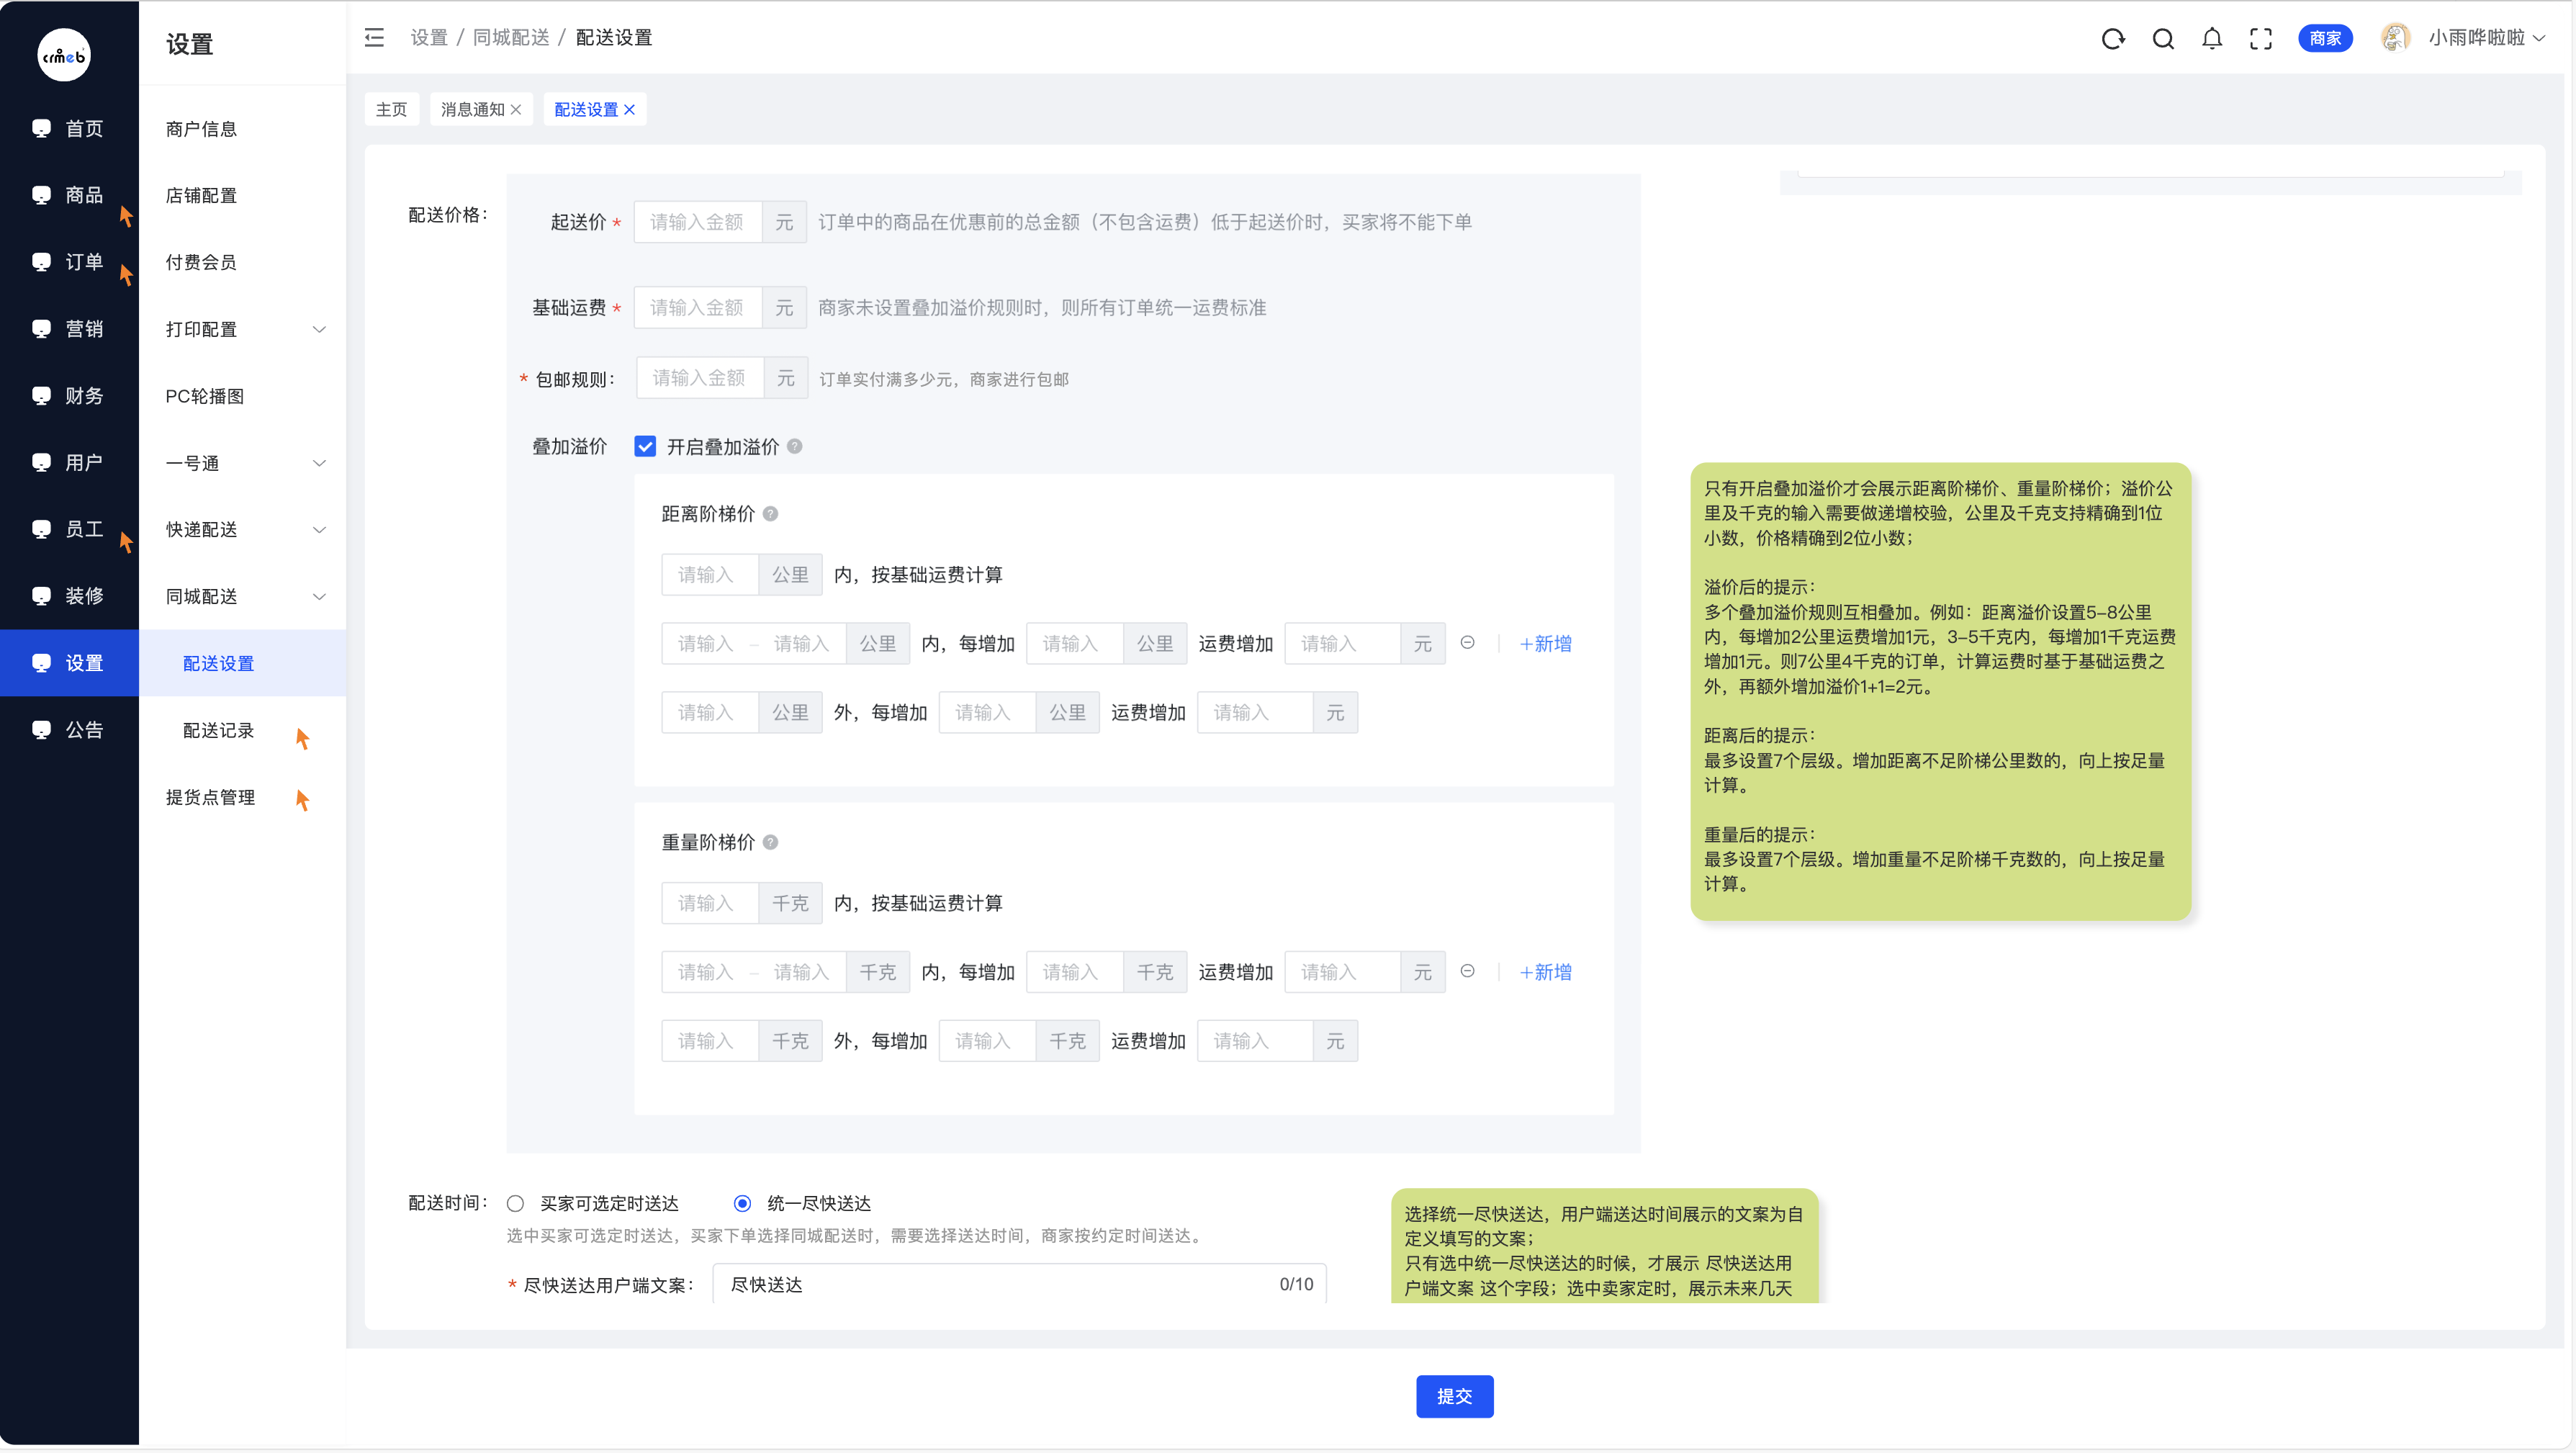2576x1453 pixels.
Task: Open search via magnifier icon
Action: [x=2163, y=39]
